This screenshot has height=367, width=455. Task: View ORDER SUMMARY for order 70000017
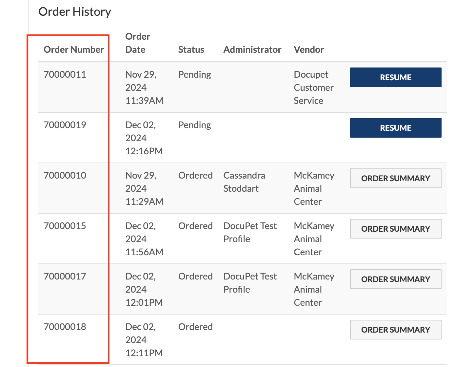(395, 279)
